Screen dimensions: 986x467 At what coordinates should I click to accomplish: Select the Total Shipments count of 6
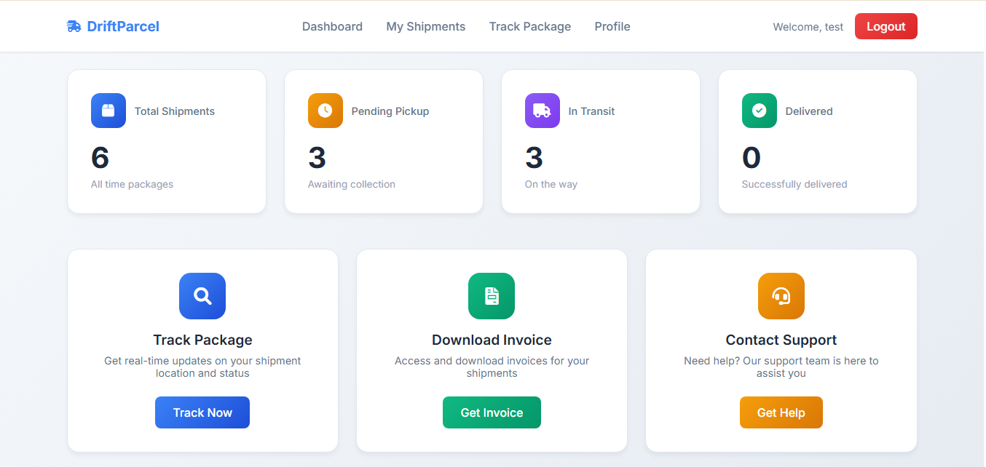click(100, 157)
